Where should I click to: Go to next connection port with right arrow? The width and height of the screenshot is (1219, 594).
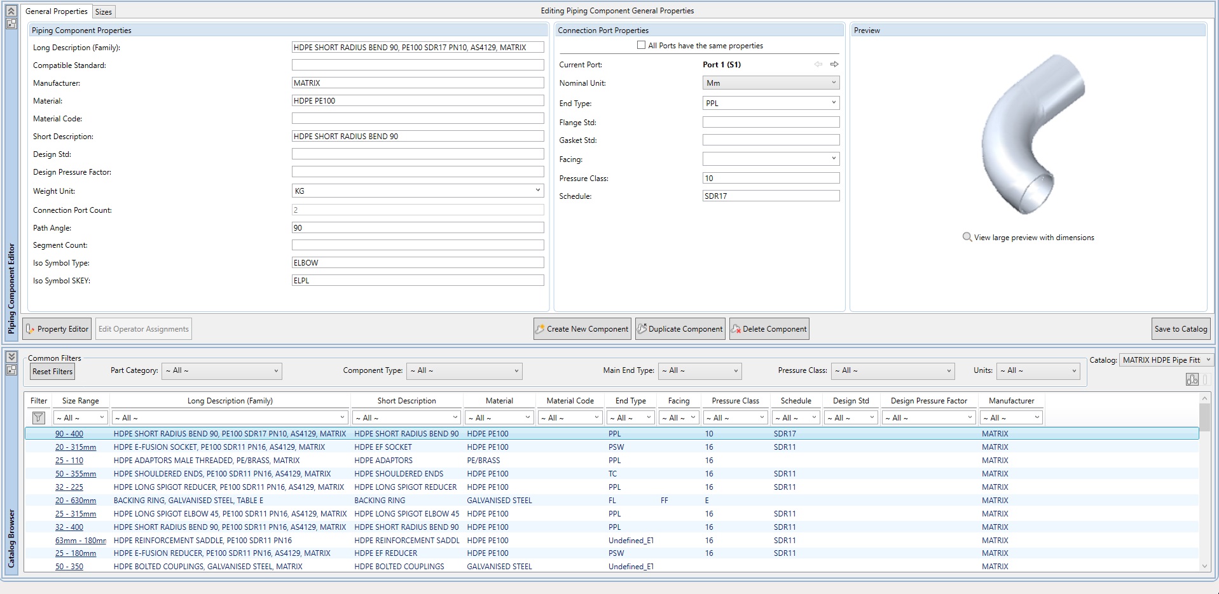click(834, 64)
